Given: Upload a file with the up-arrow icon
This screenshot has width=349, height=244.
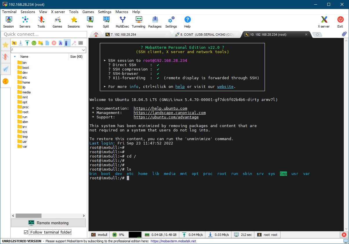Looking at the screenshot, I should [x=27, y=43].
